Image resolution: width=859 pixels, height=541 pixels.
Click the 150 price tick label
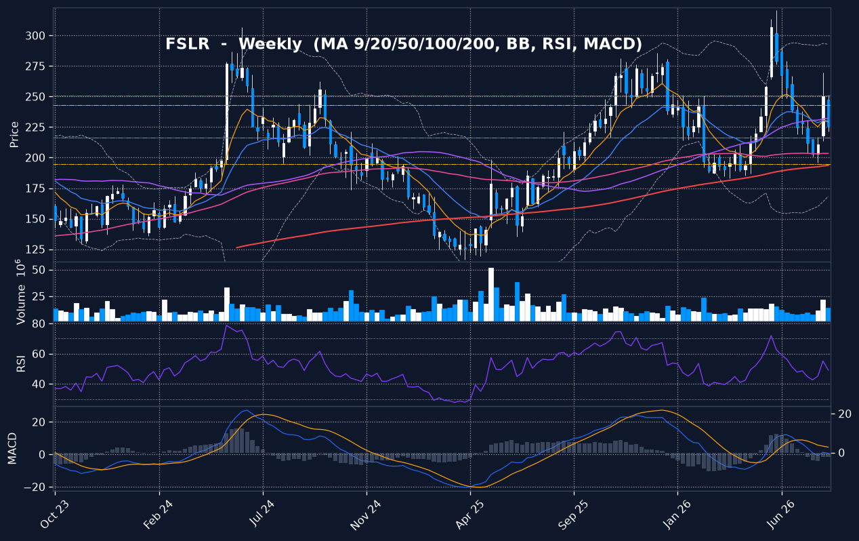pyautogui.click(x=36, y=219)
